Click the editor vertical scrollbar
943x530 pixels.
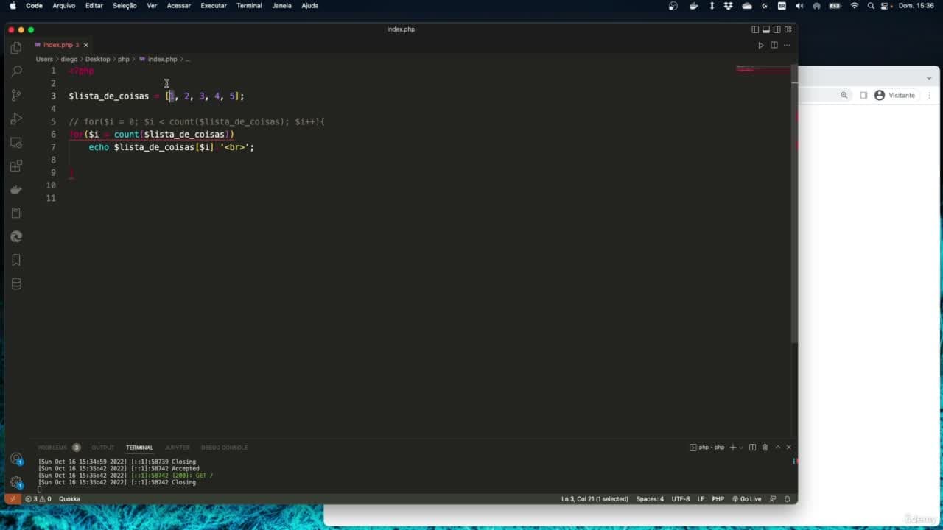pyautogui.click(x=794, y=204)
